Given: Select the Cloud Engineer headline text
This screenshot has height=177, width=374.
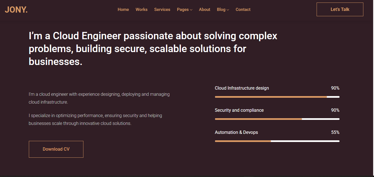Looking at the screenshot, I should (153, 49).
